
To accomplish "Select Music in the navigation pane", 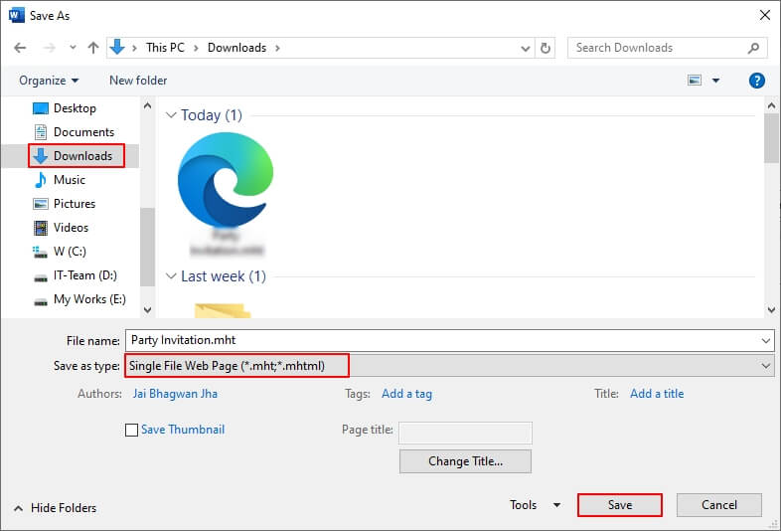I will click(x=70, y=180).
